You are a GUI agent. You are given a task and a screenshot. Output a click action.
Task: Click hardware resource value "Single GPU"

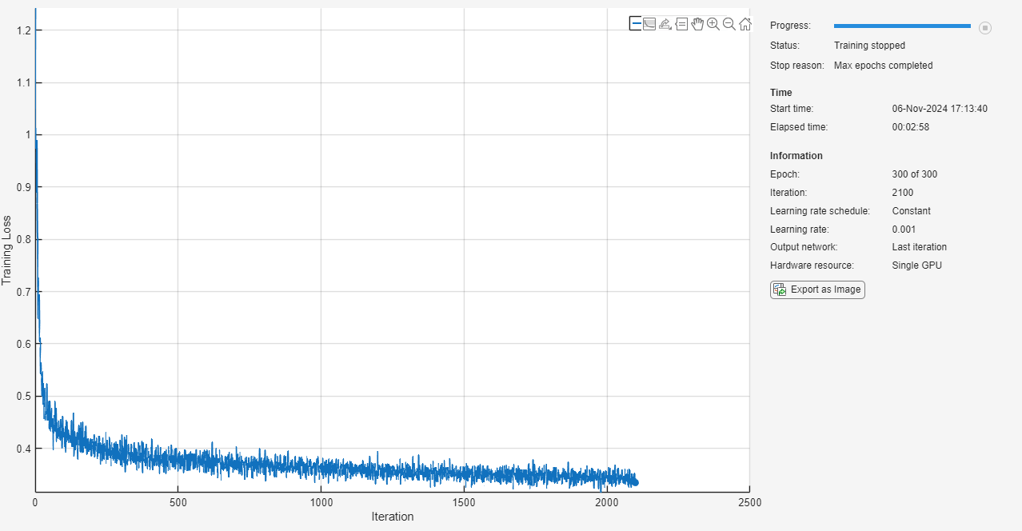pos(917,265)
